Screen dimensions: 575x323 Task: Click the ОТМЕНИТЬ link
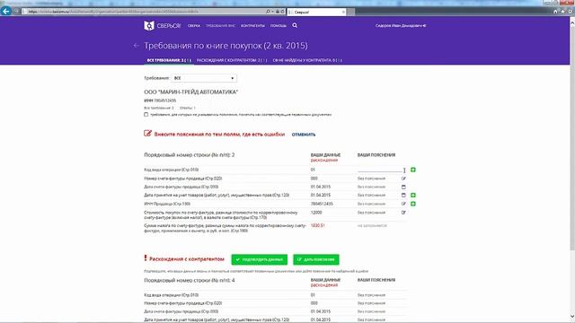click(304, 135)
